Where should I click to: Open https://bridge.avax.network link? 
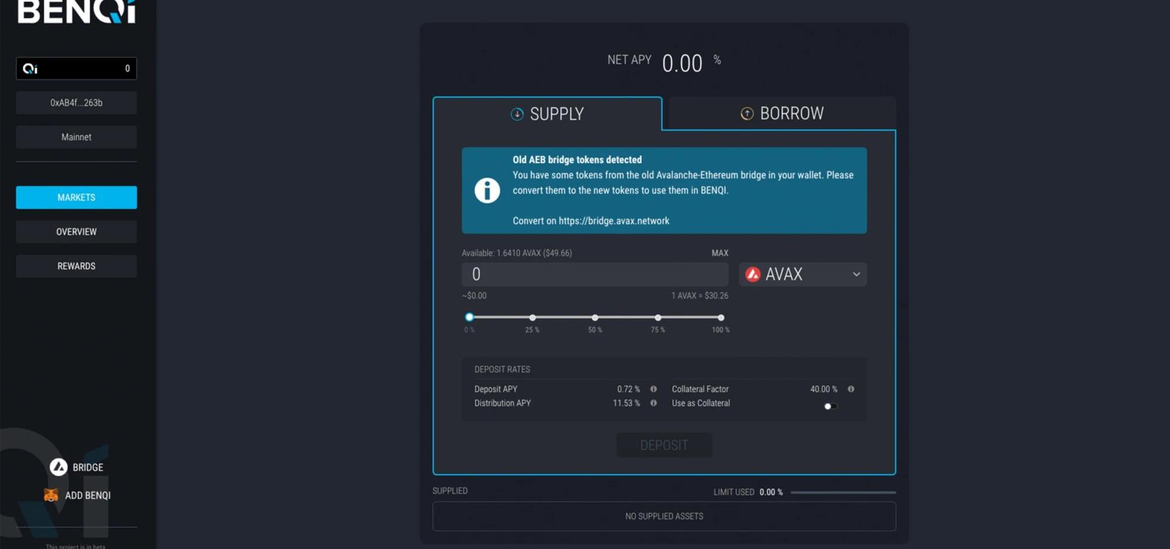614,221
